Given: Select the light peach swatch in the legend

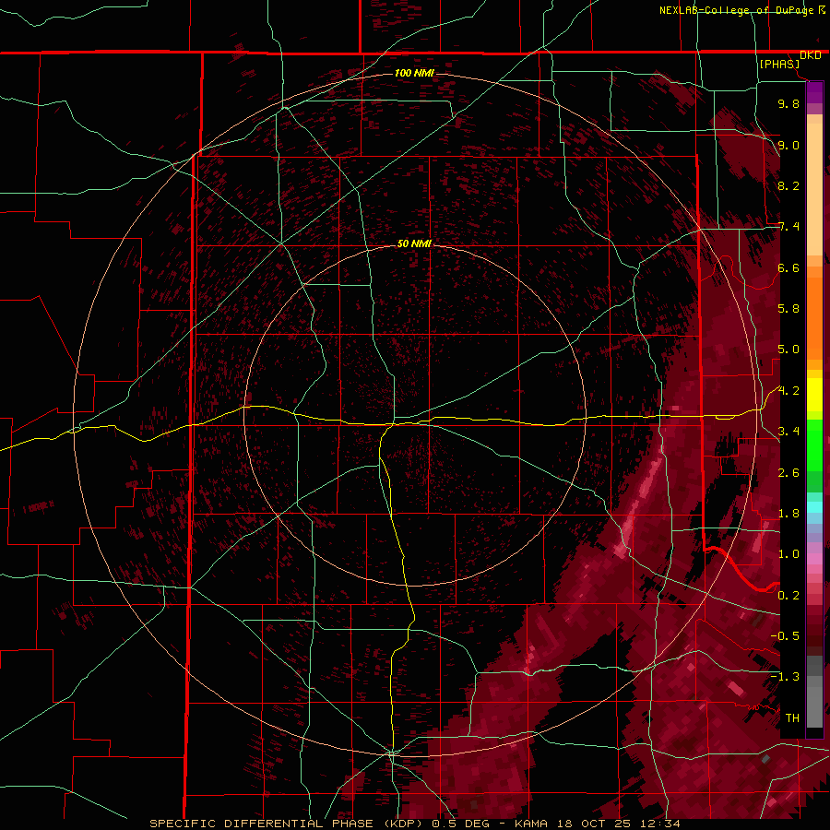Looking at the screenshot, I should tap(814, 191).
